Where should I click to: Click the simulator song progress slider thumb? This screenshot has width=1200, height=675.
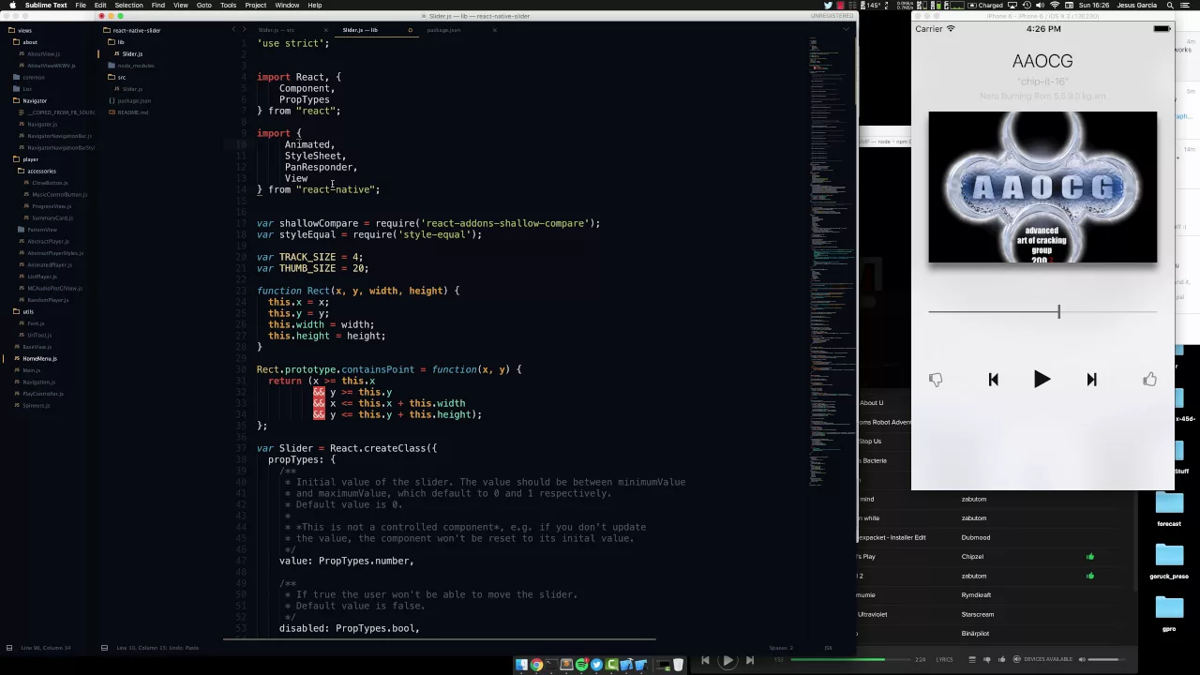[1058, 311]
